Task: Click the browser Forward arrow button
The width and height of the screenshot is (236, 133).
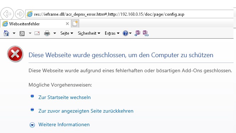Action: pos(20,14)
